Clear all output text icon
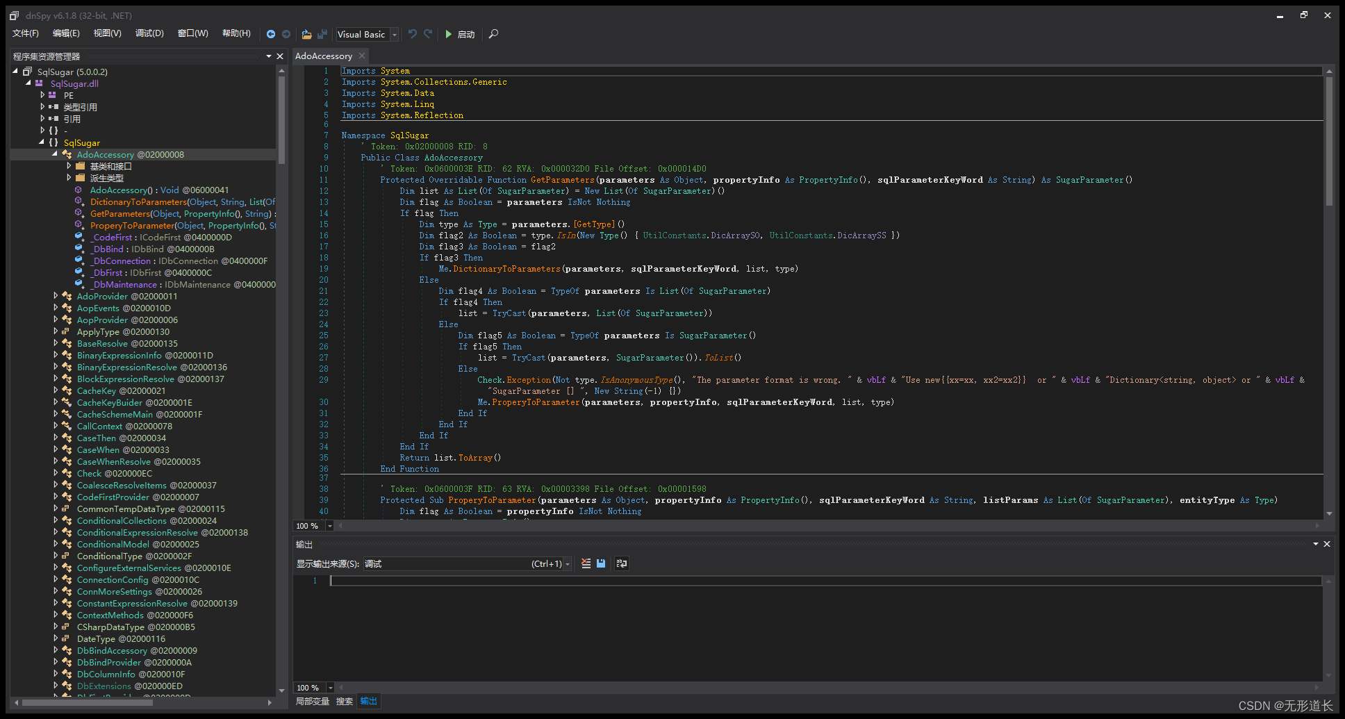 (586, 563)
